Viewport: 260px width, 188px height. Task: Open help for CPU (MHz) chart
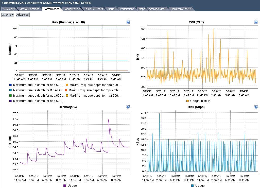(256, 22)
